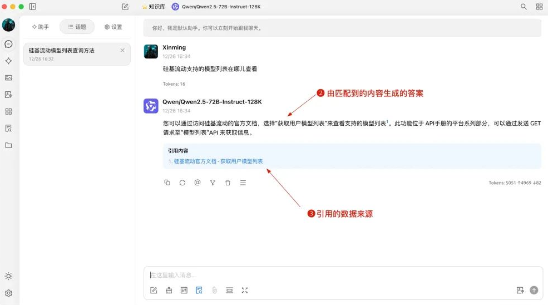The height and width of the screenshot is (305, 548).
Task: Collapse the sidebar panel using top toggle
Action: (x=33, y=7)
